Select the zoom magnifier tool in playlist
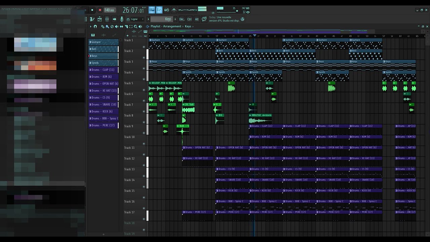 [136, 27]
